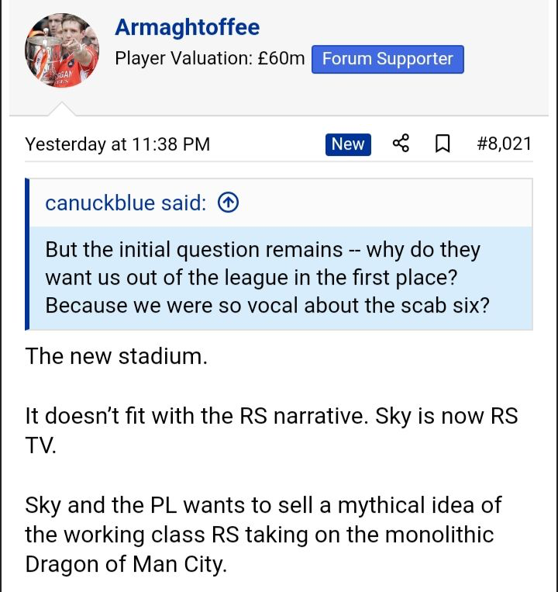Viewport: 558px width, 592px height.
Task: Open the share post icon
Action: [401, 144]
